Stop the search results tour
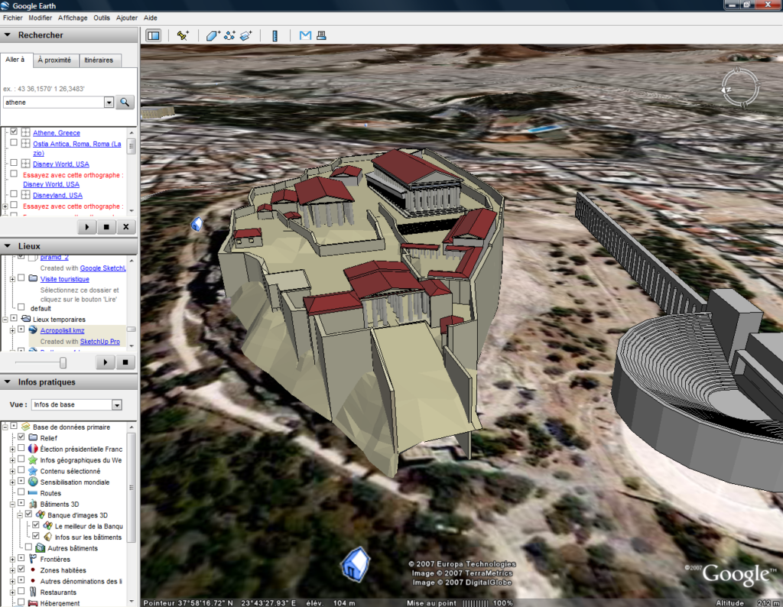Image resolution: width=783 pixels, height=607 pixels. pos(106,227)
